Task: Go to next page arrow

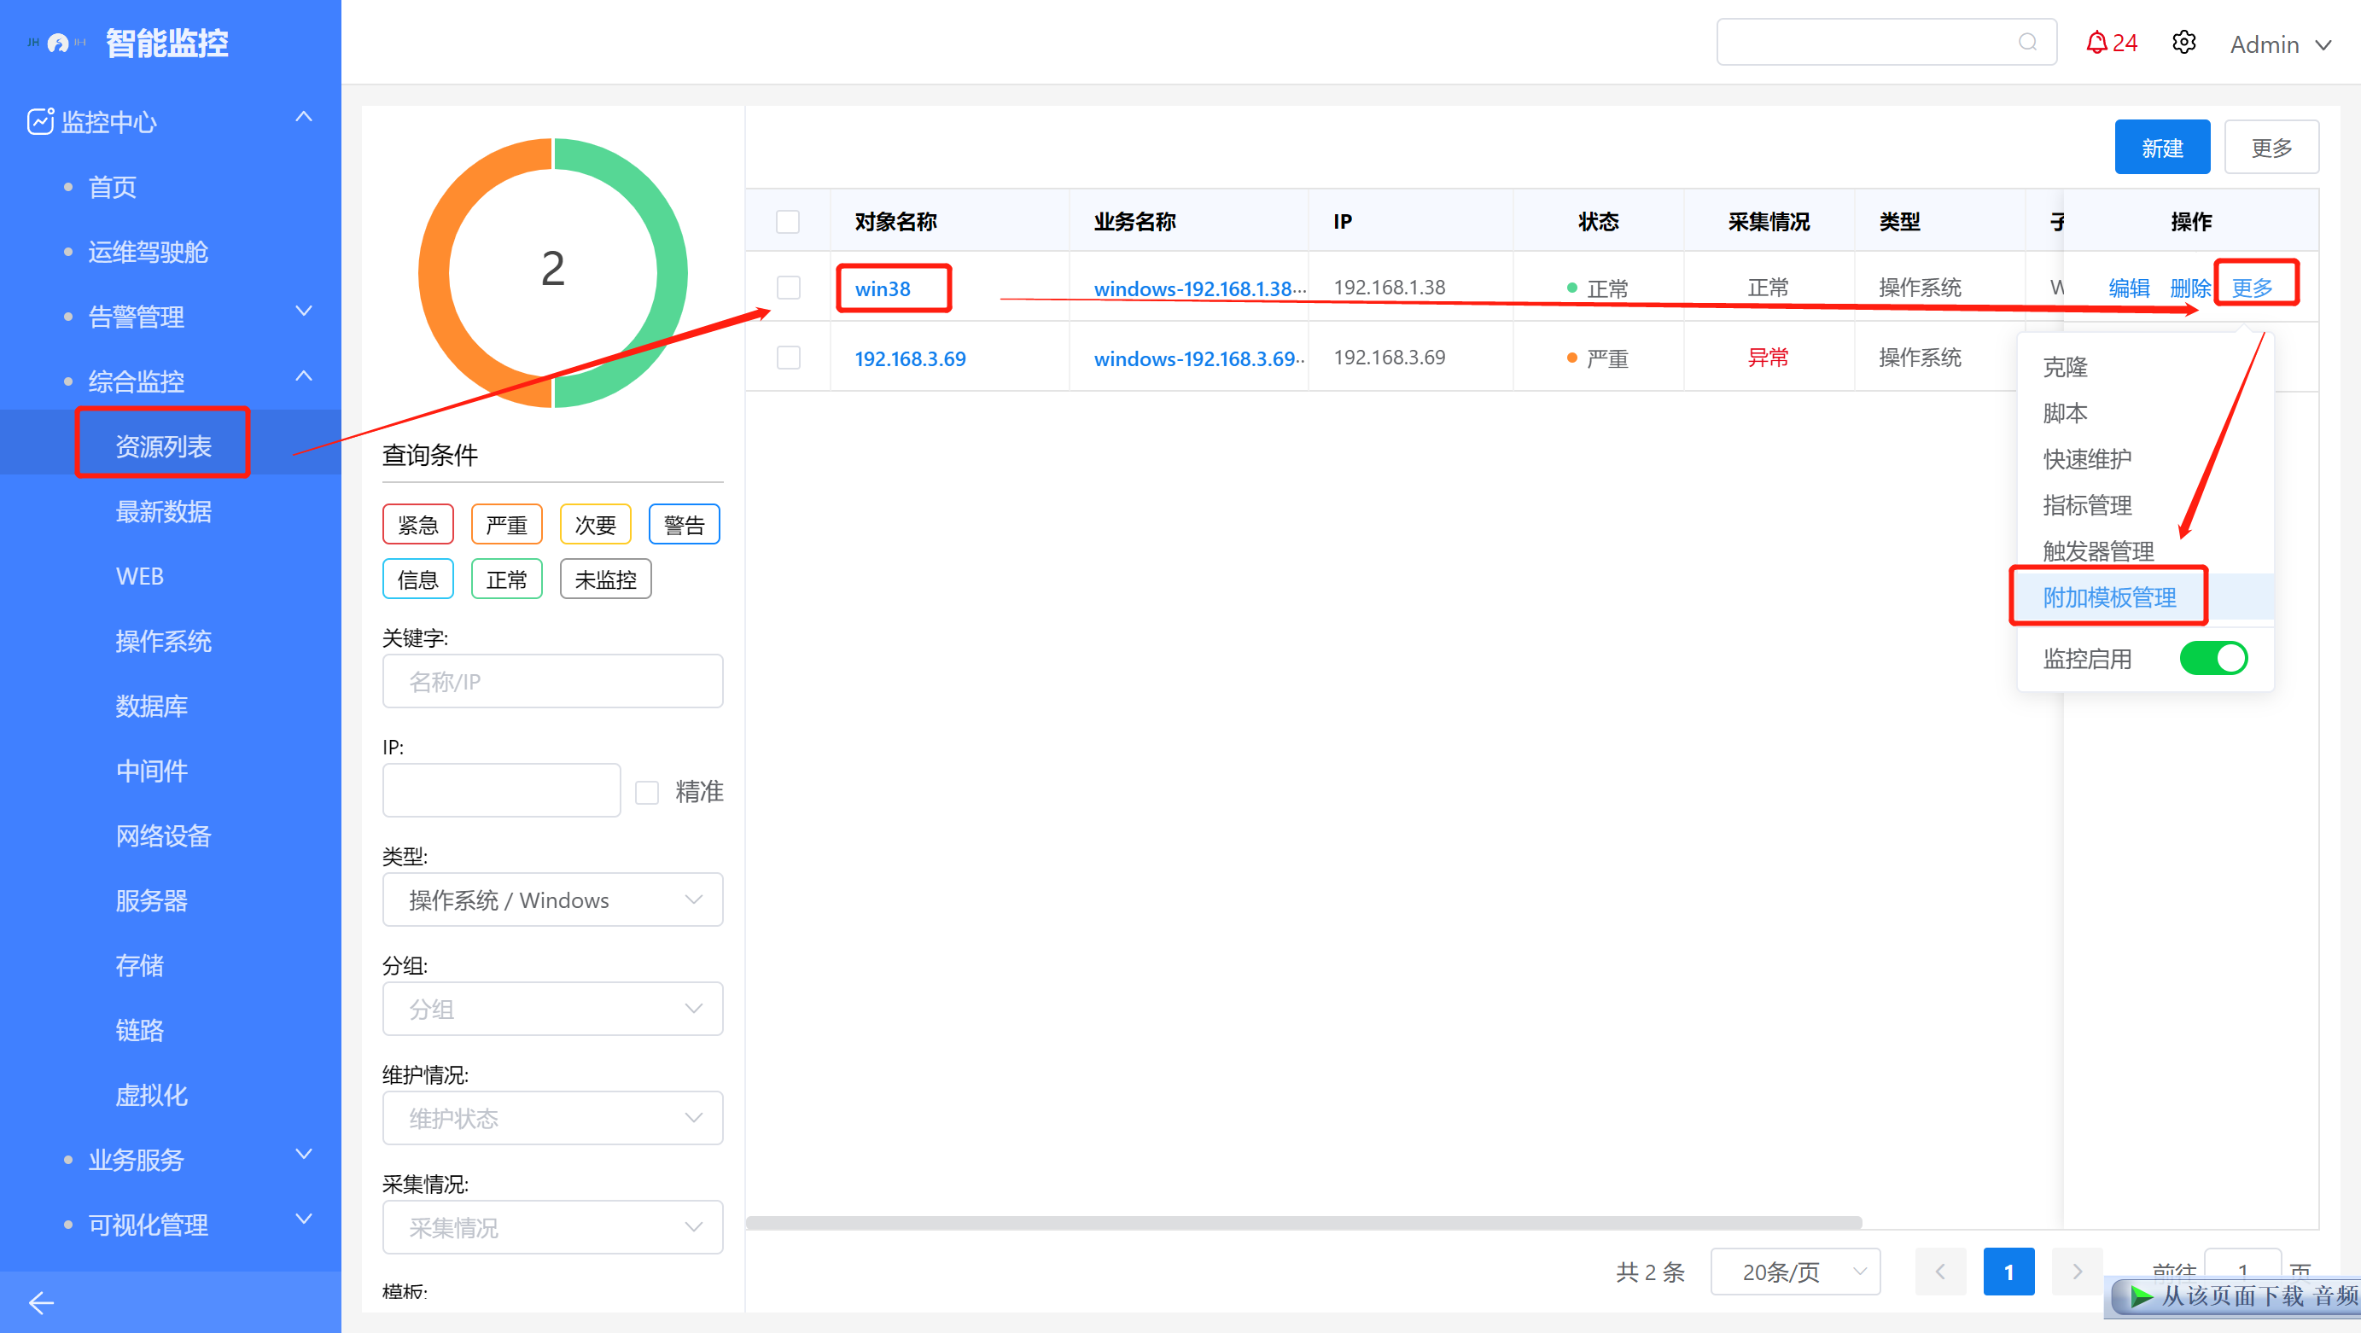Action: tap(2077, 1271)
